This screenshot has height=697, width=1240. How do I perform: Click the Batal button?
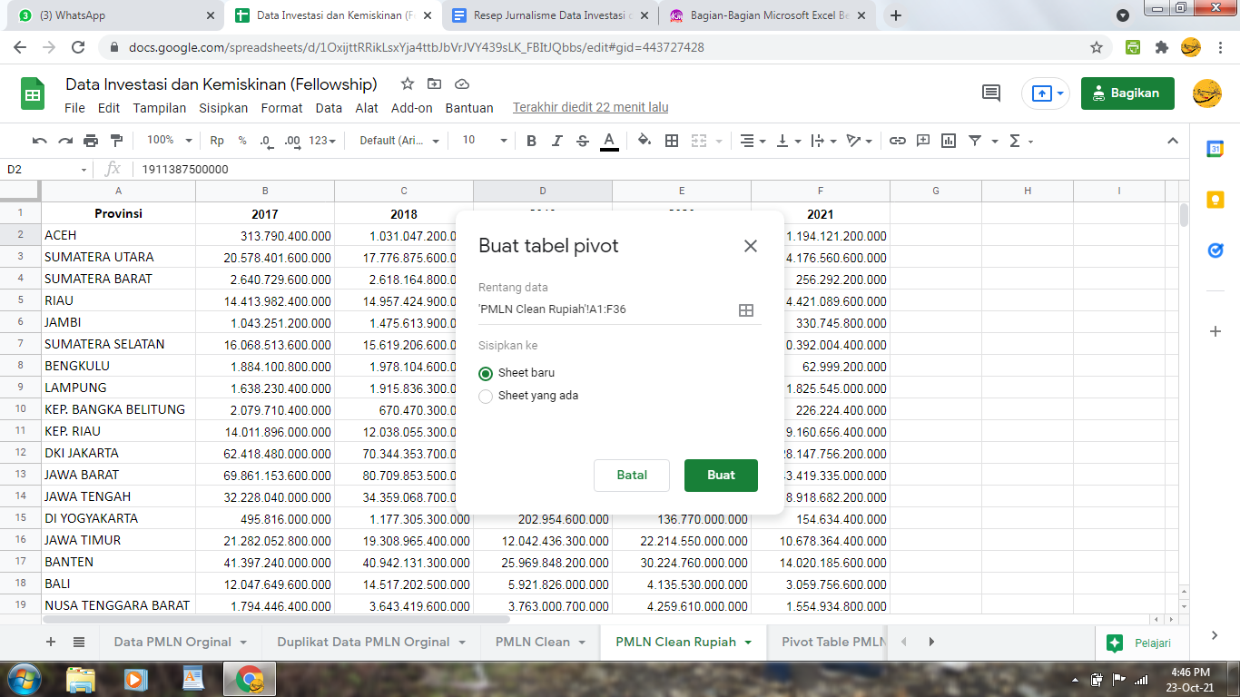[x=632, y=476]
